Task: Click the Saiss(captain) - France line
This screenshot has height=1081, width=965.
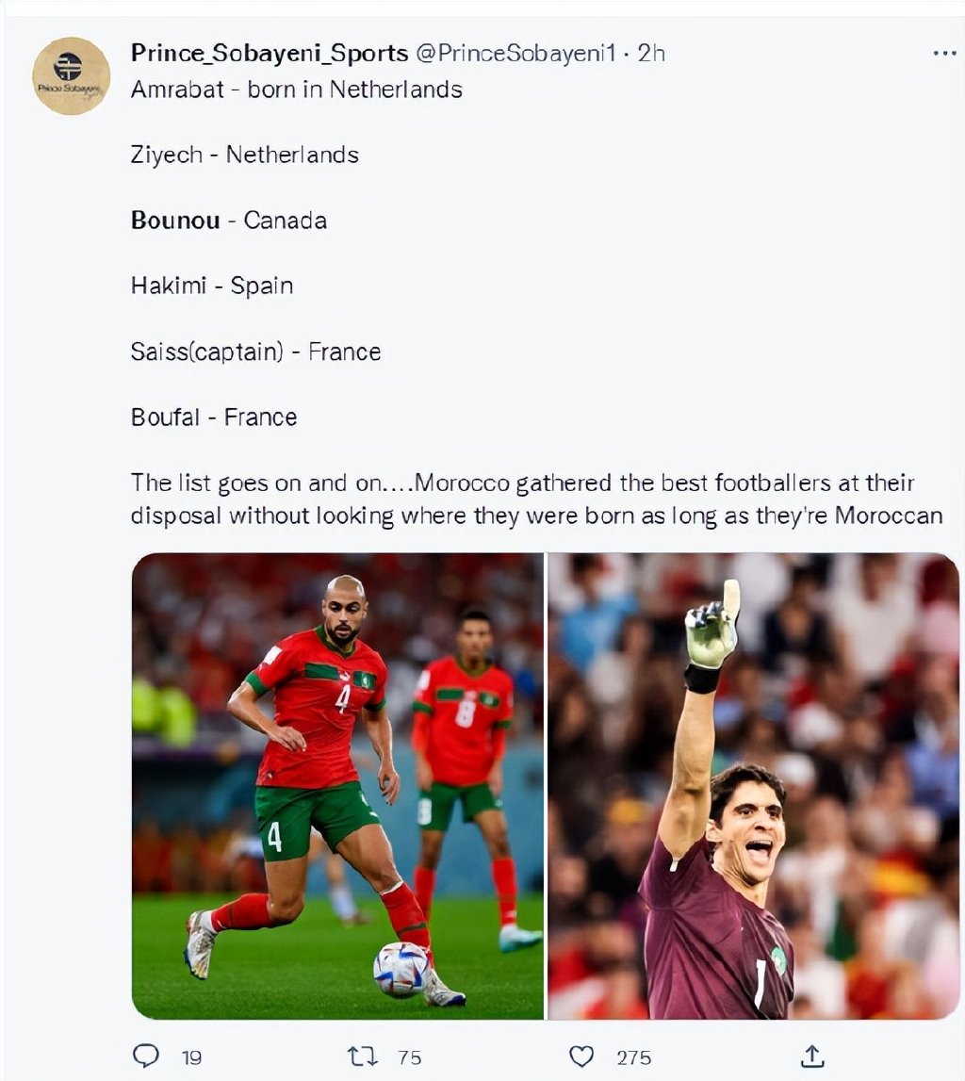Action: 255,352
